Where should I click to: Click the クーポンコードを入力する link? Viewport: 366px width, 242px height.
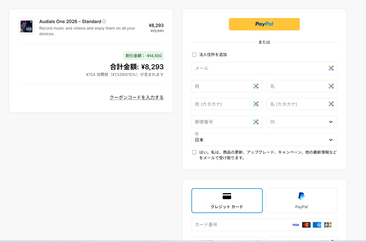(x=137, y=97)
